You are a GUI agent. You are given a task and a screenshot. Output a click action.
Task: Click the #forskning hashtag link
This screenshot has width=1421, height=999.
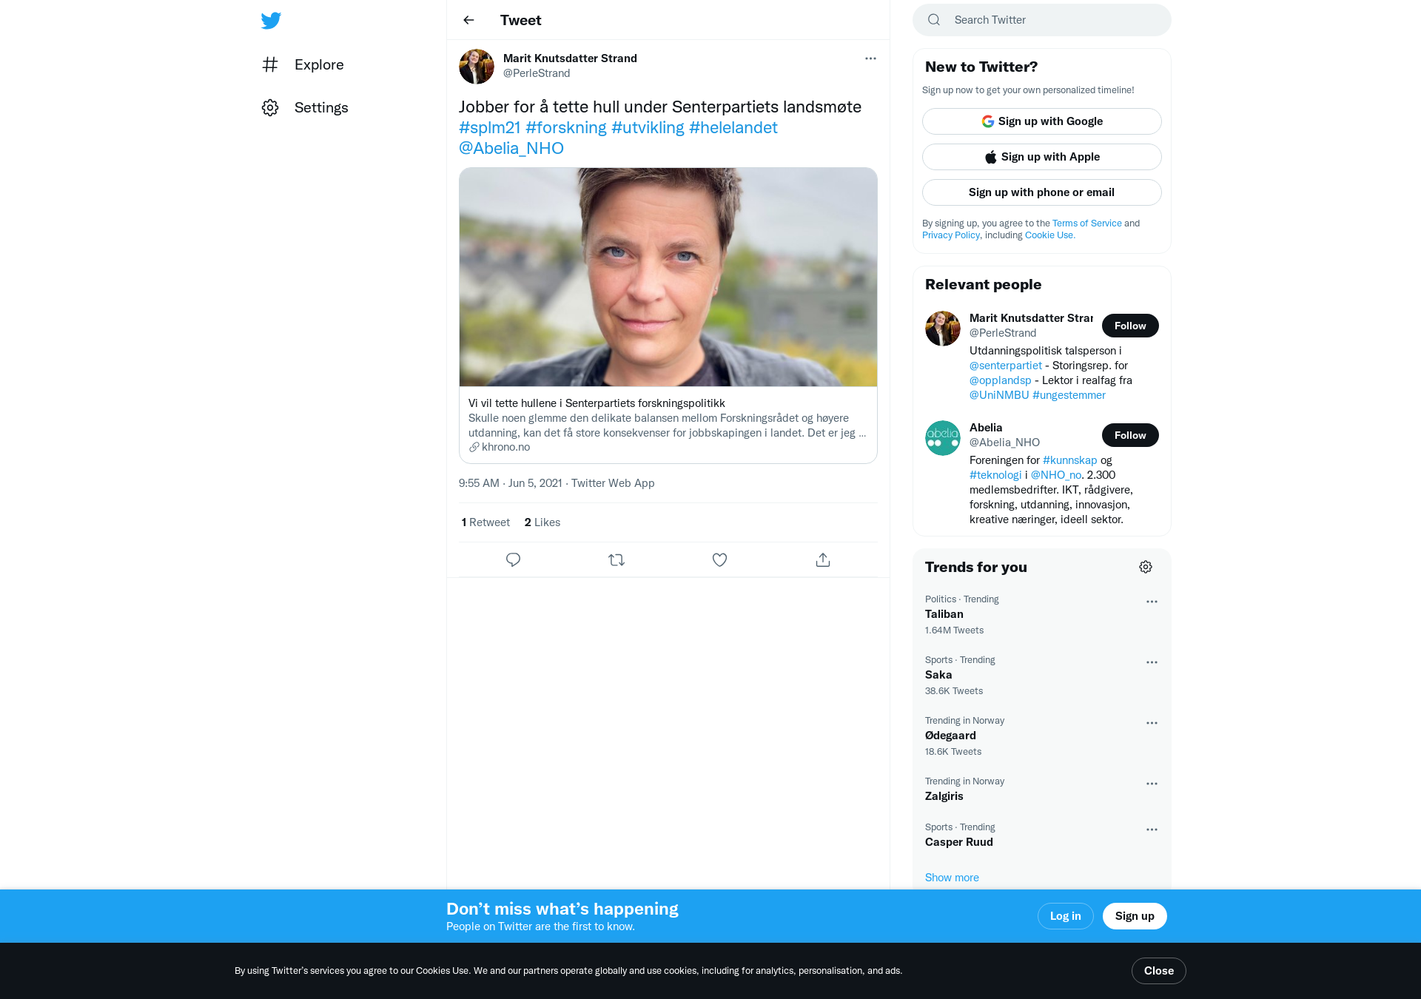point(566,128)
